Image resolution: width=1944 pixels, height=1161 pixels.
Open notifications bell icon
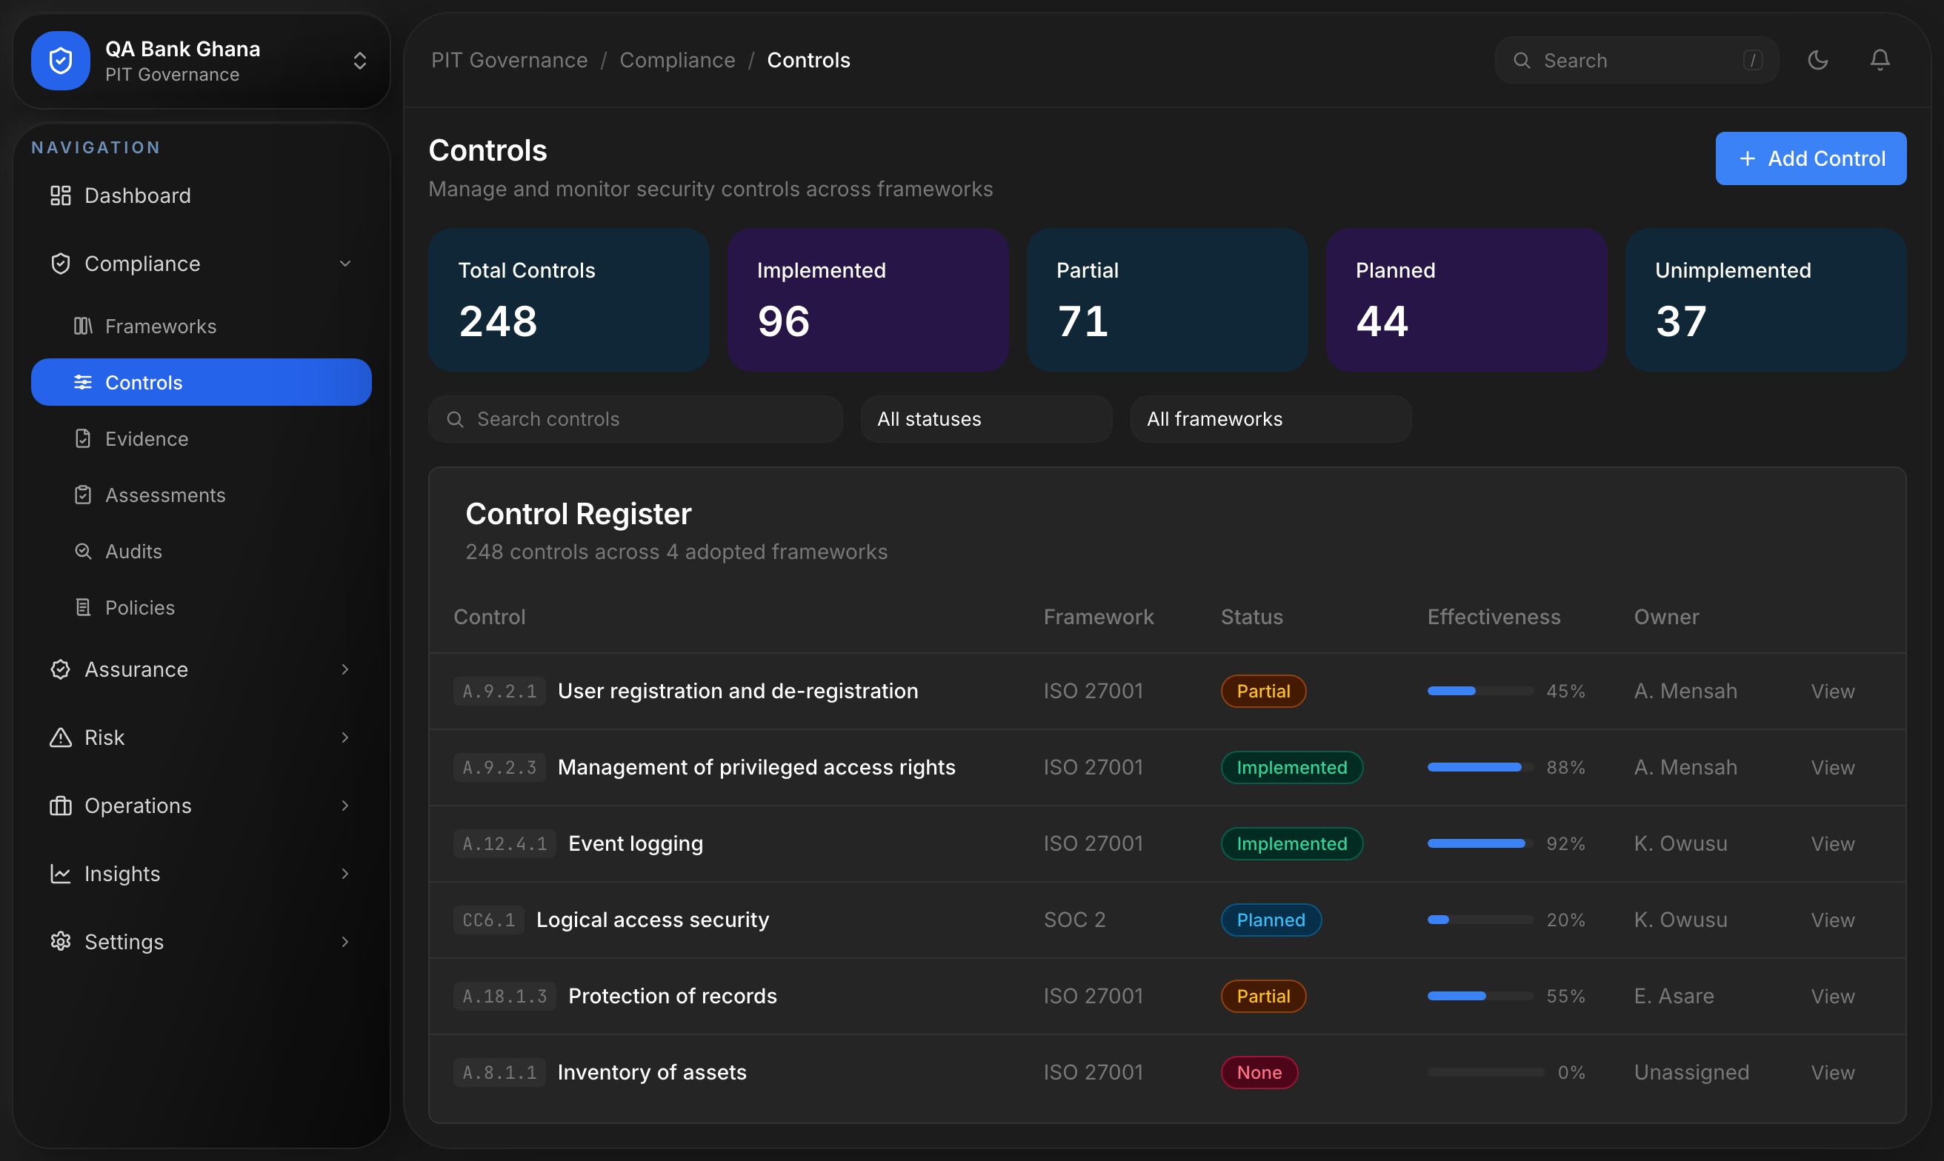(x=1880, y=60)
